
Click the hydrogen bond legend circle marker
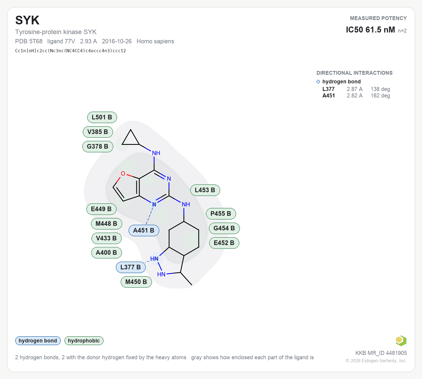(318, 82)
